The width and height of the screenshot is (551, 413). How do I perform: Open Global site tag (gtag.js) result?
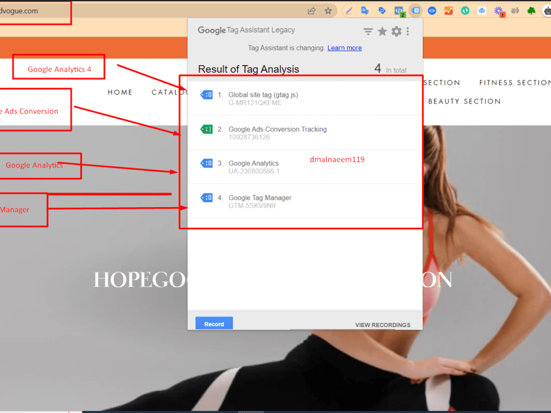click(305, 99)
